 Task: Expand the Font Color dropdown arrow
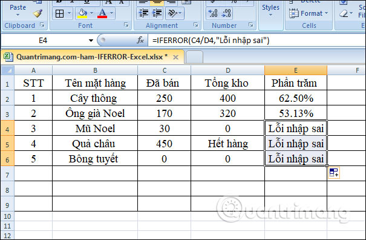pyautogui.click(x=111, y=13)
